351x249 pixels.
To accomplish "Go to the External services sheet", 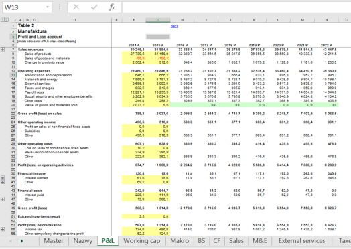I will tap(301, 241).
